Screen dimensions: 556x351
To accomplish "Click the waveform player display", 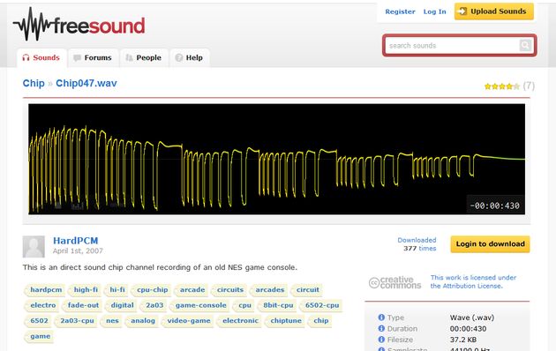I will [276, 159].
